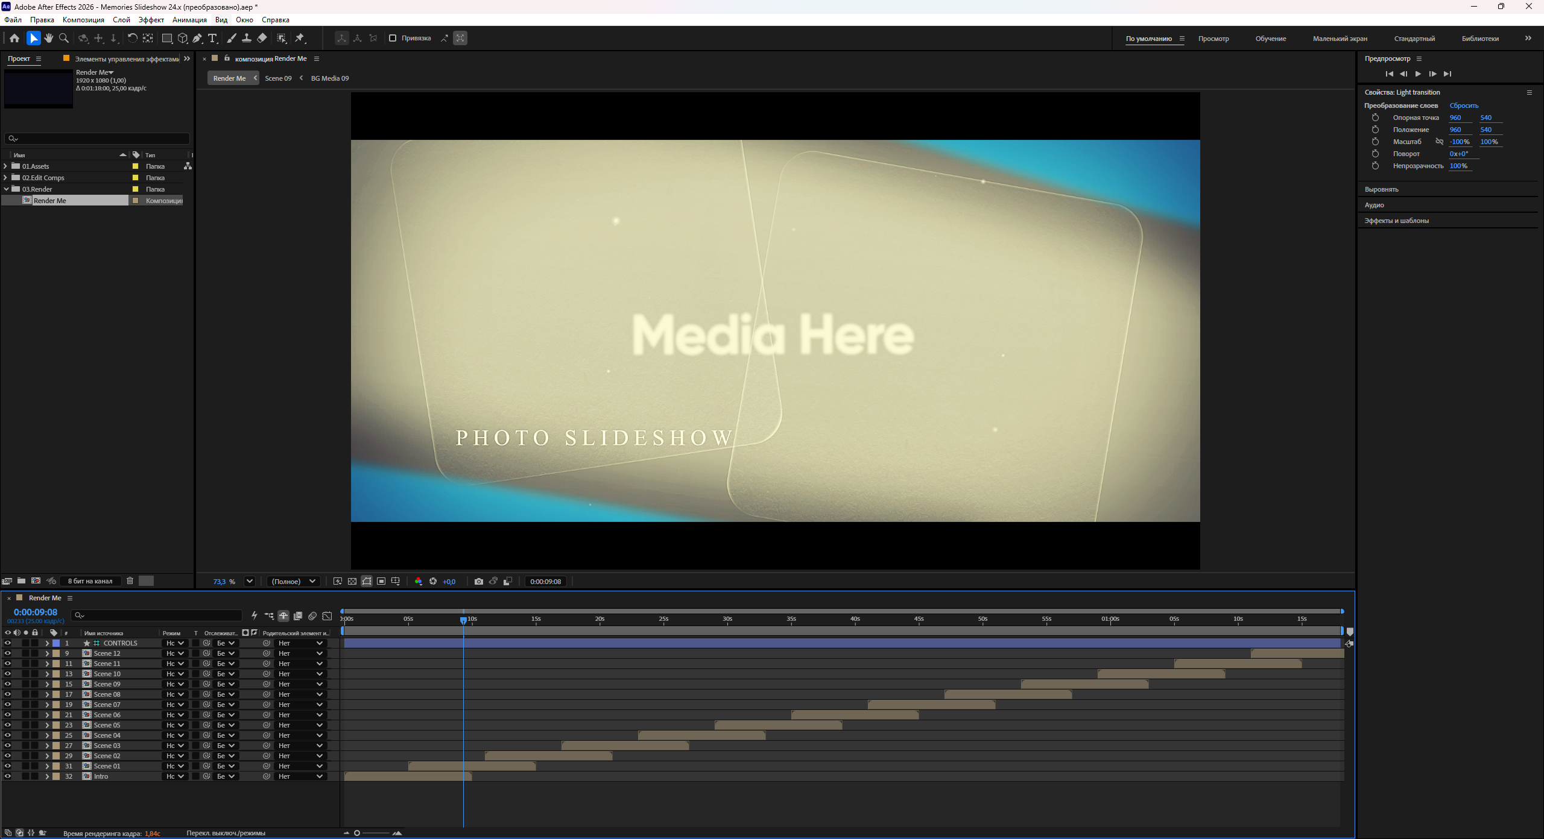Play the preview with play button
1544x839 pixels.
pos(1418,74)
